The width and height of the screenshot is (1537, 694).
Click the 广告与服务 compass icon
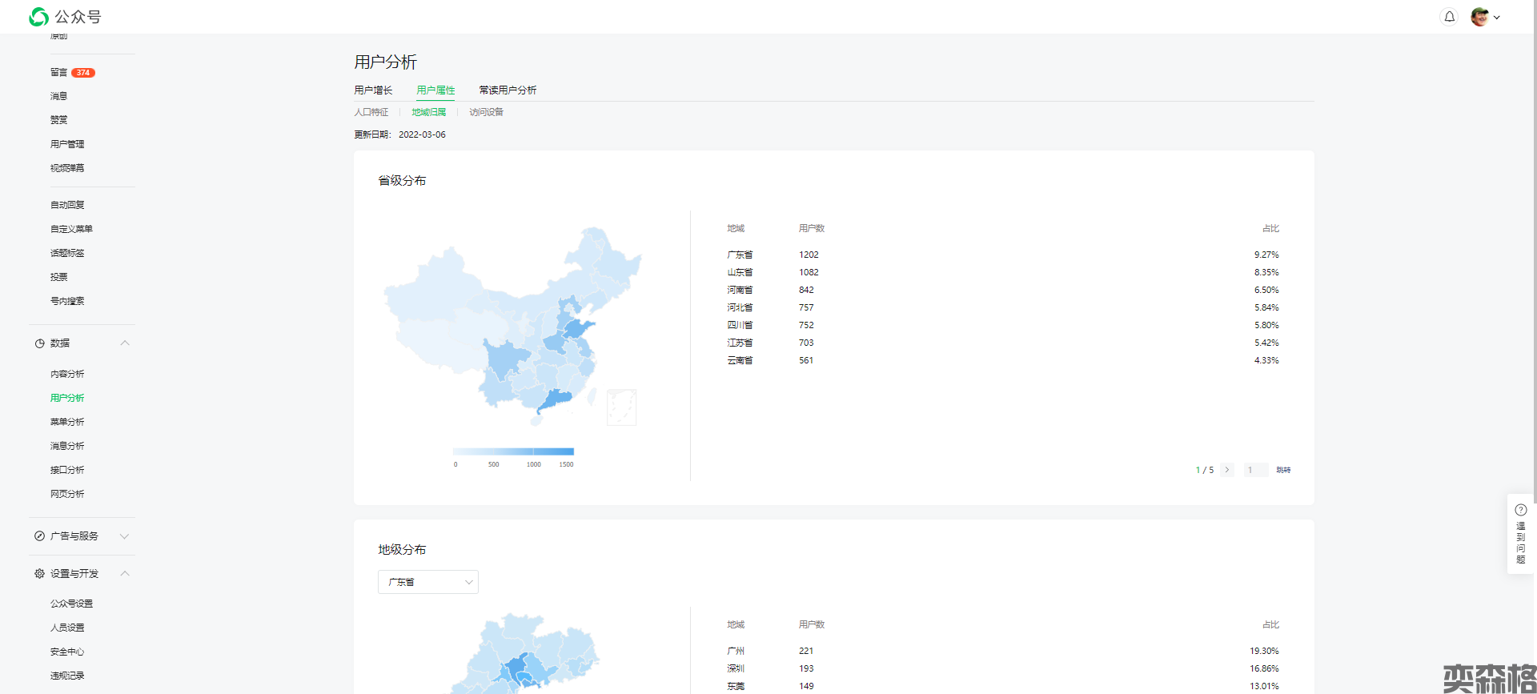click(39, 536)
